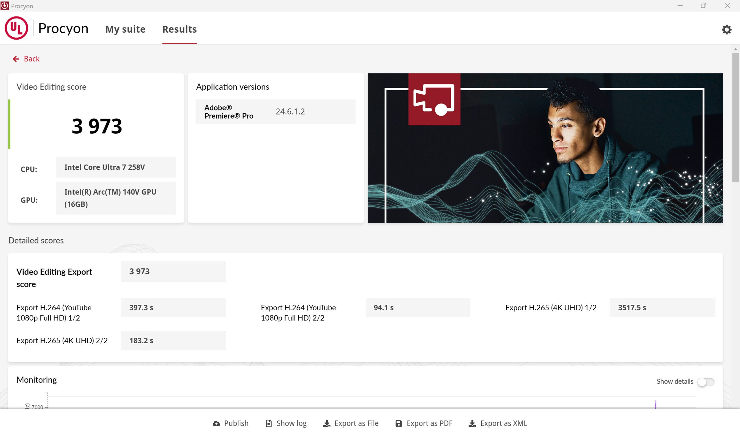Select the Results tab
Image resolution: width=740 pixels, height=438 pixels.
pyautogui.click(x=180, y=29)
